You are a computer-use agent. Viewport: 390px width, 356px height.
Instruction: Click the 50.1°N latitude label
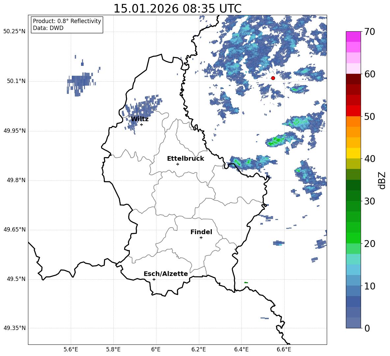16,81
